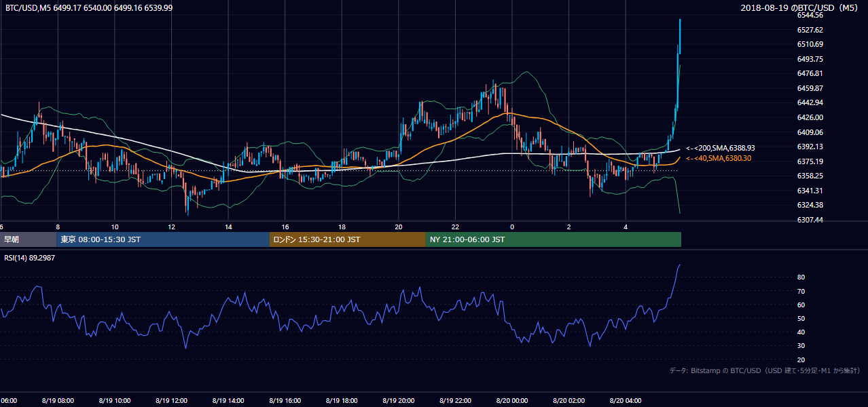Click the RSI axis value 60
Viewport: 868px width, 407px height.
pos(801,305)
